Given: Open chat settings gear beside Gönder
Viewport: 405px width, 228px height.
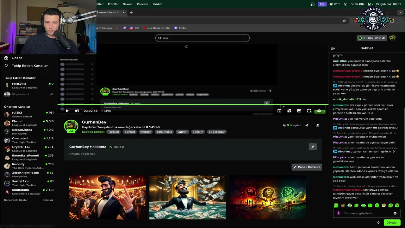Looking at the screenshot, I should pyautogui.click(x=378, y=223).
